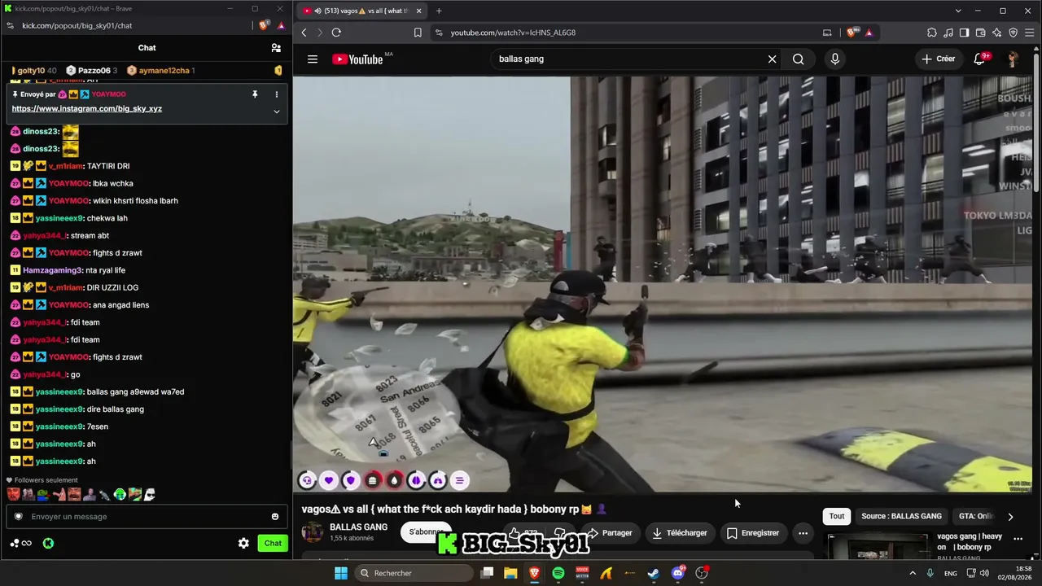Open YouTube guide hamburger menu
1042x586 pixels.
pos(313,59)
